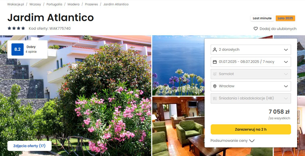The image size is (305, 156).
Task: Click the cutlery icon in meals field
Action: click(x=215, y=98)
